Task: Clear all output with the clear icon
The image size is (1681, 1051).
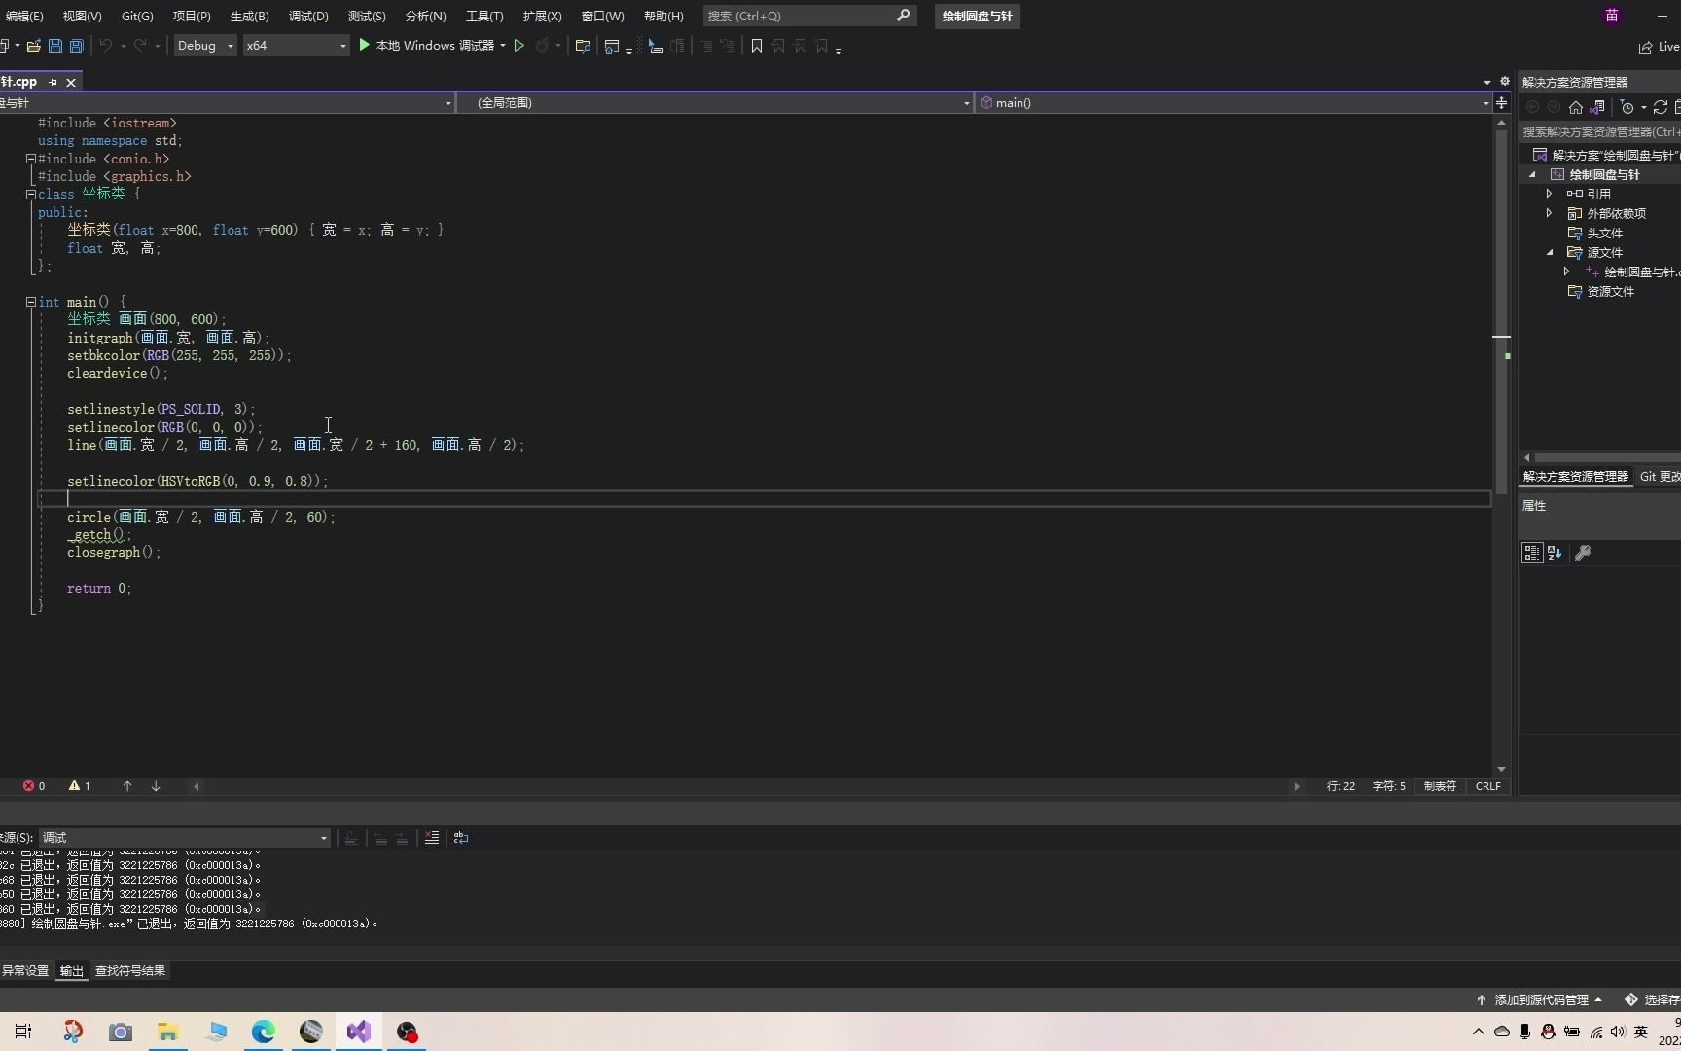Action: (x=432, y=837)
